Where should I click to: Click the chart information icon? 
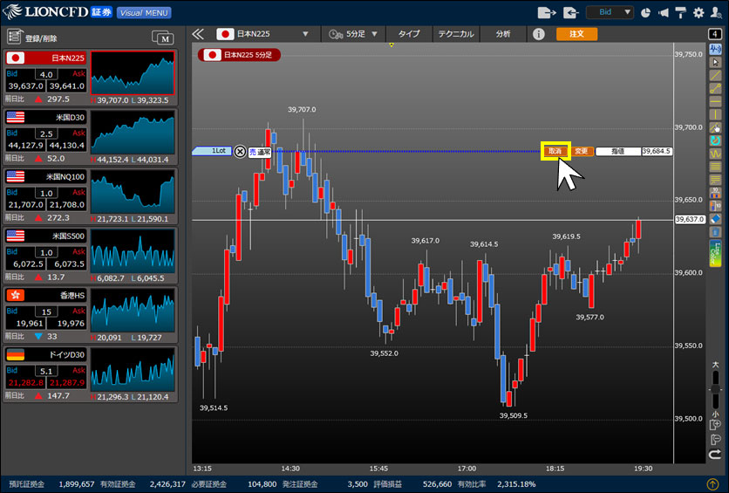coord(539,34)
